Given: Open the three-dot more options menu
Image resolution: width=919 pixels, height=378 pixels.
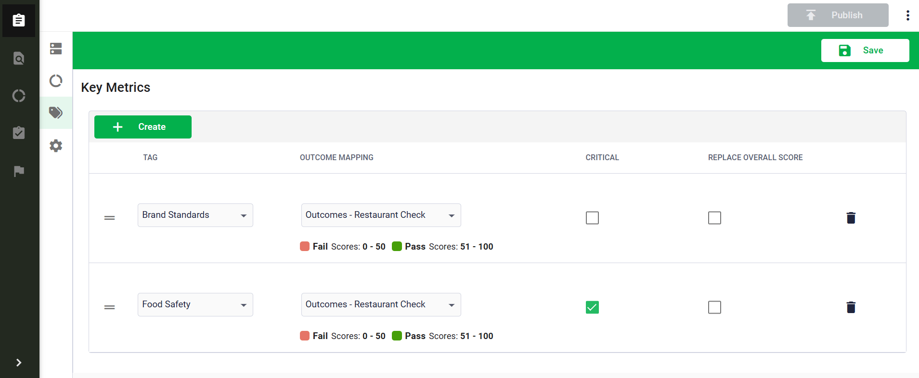Looking at the screenshot, I should coord(907,15).
